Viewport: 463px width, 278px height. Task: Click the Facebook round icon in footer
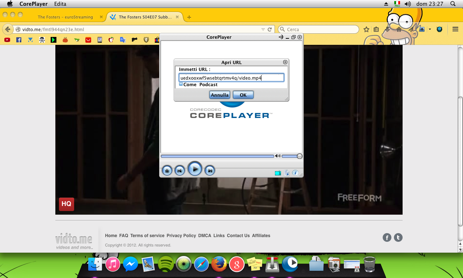tap(387, 237)
